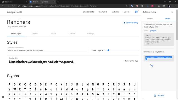Image resolution: width=178 pixels, height=100 pixels.
Task: Open Articles navigation item
Action: coord(115,12)
